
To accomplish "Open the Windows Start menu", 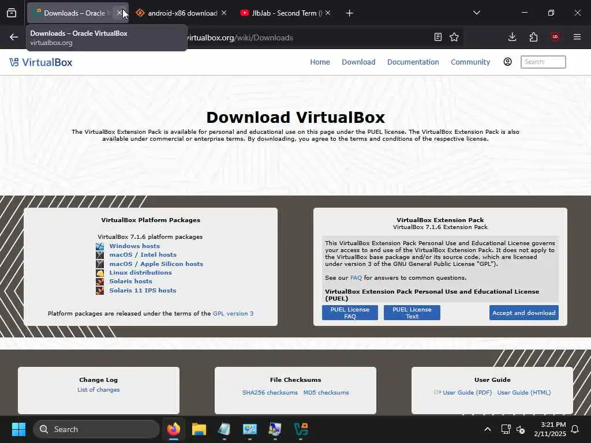I will [x=18, y=429].
